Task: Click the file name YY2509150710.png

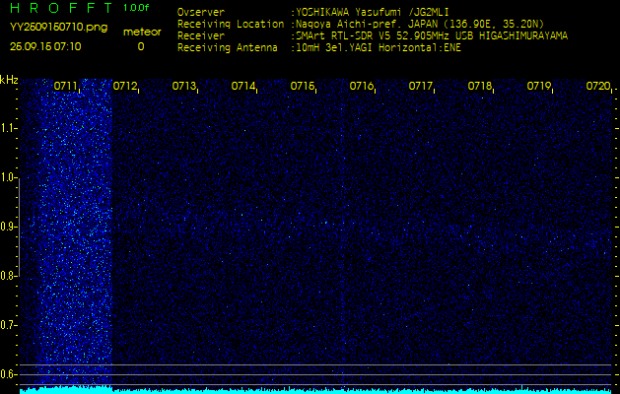Action: (58, 27)
